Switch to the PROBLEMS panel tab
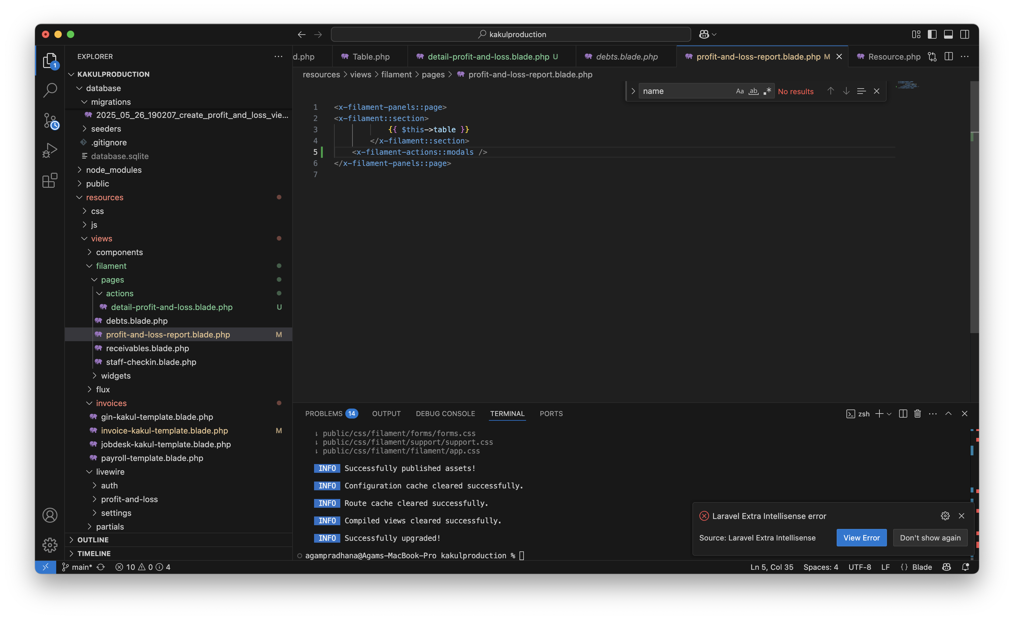1014x620 pixels. pos(324,414)
